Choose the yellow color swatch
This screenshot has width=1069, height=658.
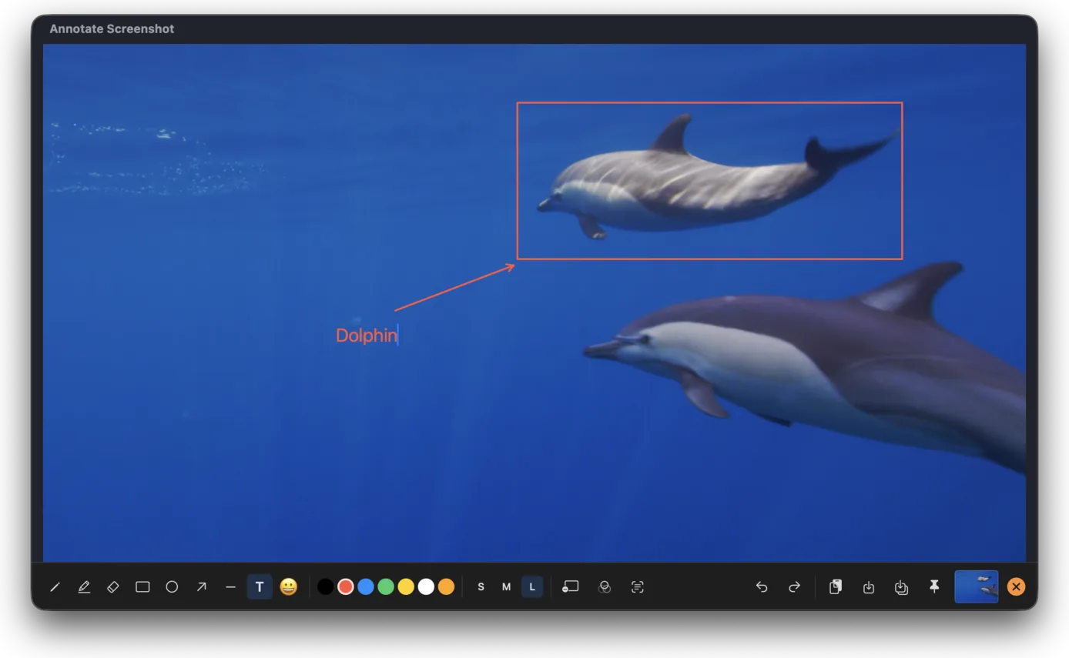pos(406,587)
